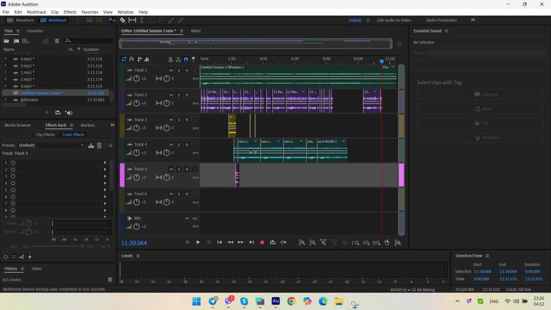Toggle snapping magnet icon
The height and width of the screenshot is (310, 551).
(186, 59)
